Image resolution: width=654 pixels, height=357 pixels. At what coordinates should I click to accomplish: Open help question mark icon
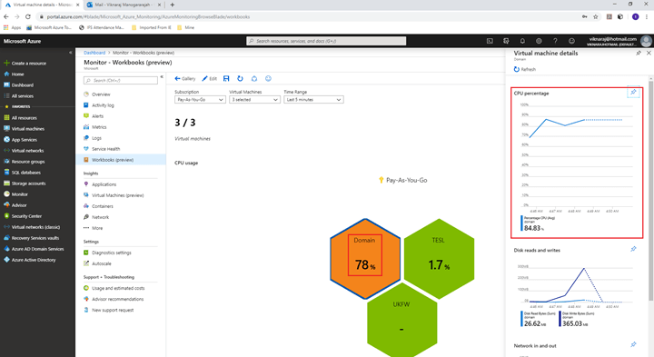pos(555,41)
